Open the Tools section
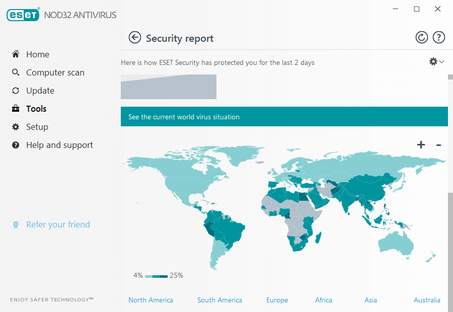 (x=37, y=108)
